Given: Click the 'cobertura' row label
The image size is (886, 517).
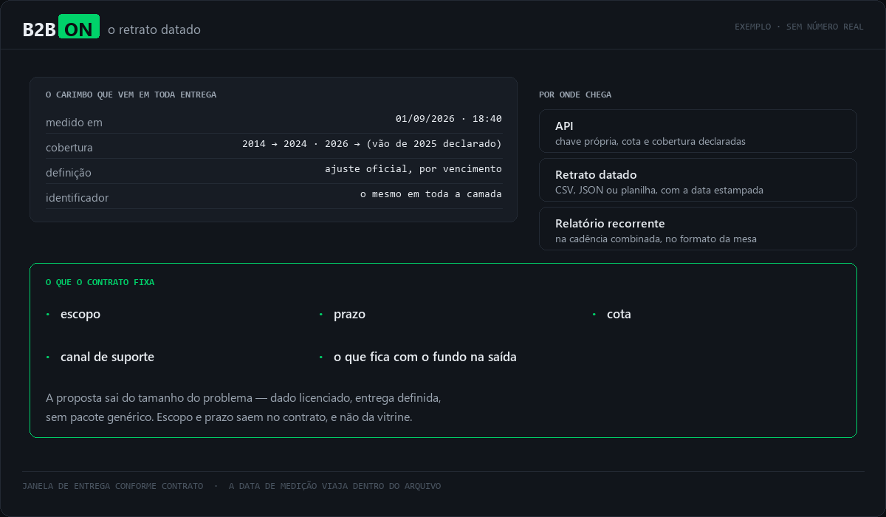Looking at the screenshot, I should pyautogui.click(x=69, y=148).
